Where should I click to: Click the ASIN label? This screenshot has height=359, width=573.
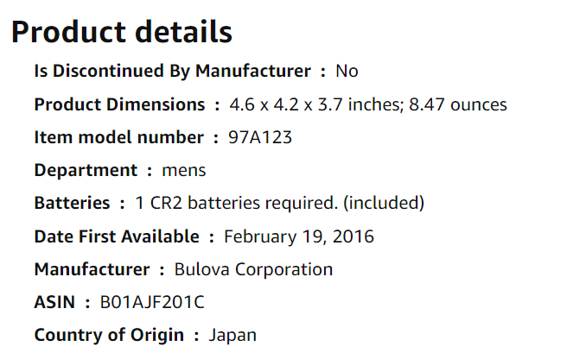(x=54, y=302)
